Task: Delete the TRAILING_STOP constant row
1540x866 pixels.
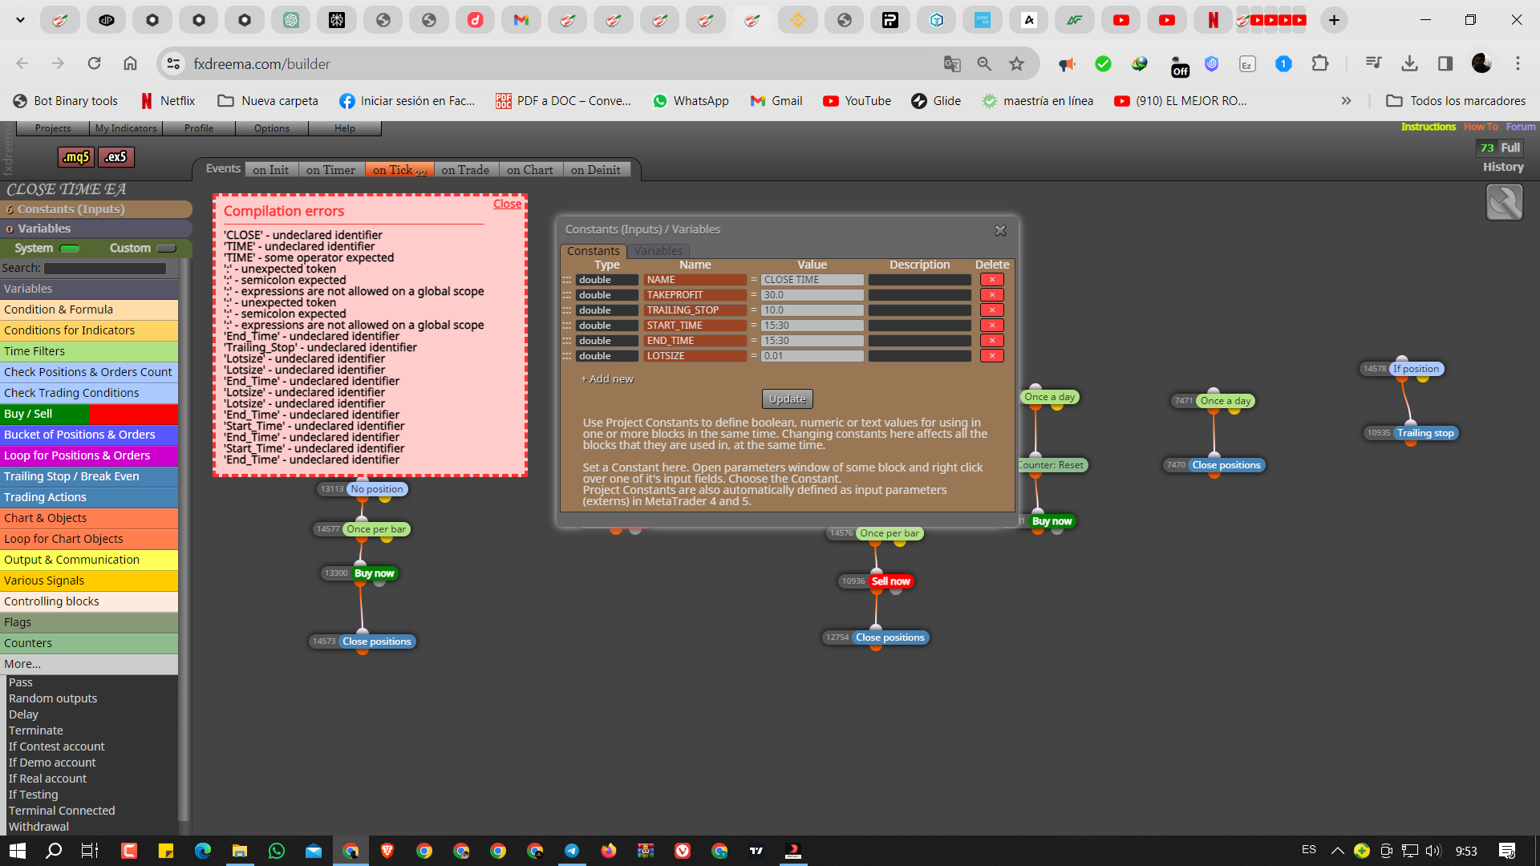Action: [992, 310]
